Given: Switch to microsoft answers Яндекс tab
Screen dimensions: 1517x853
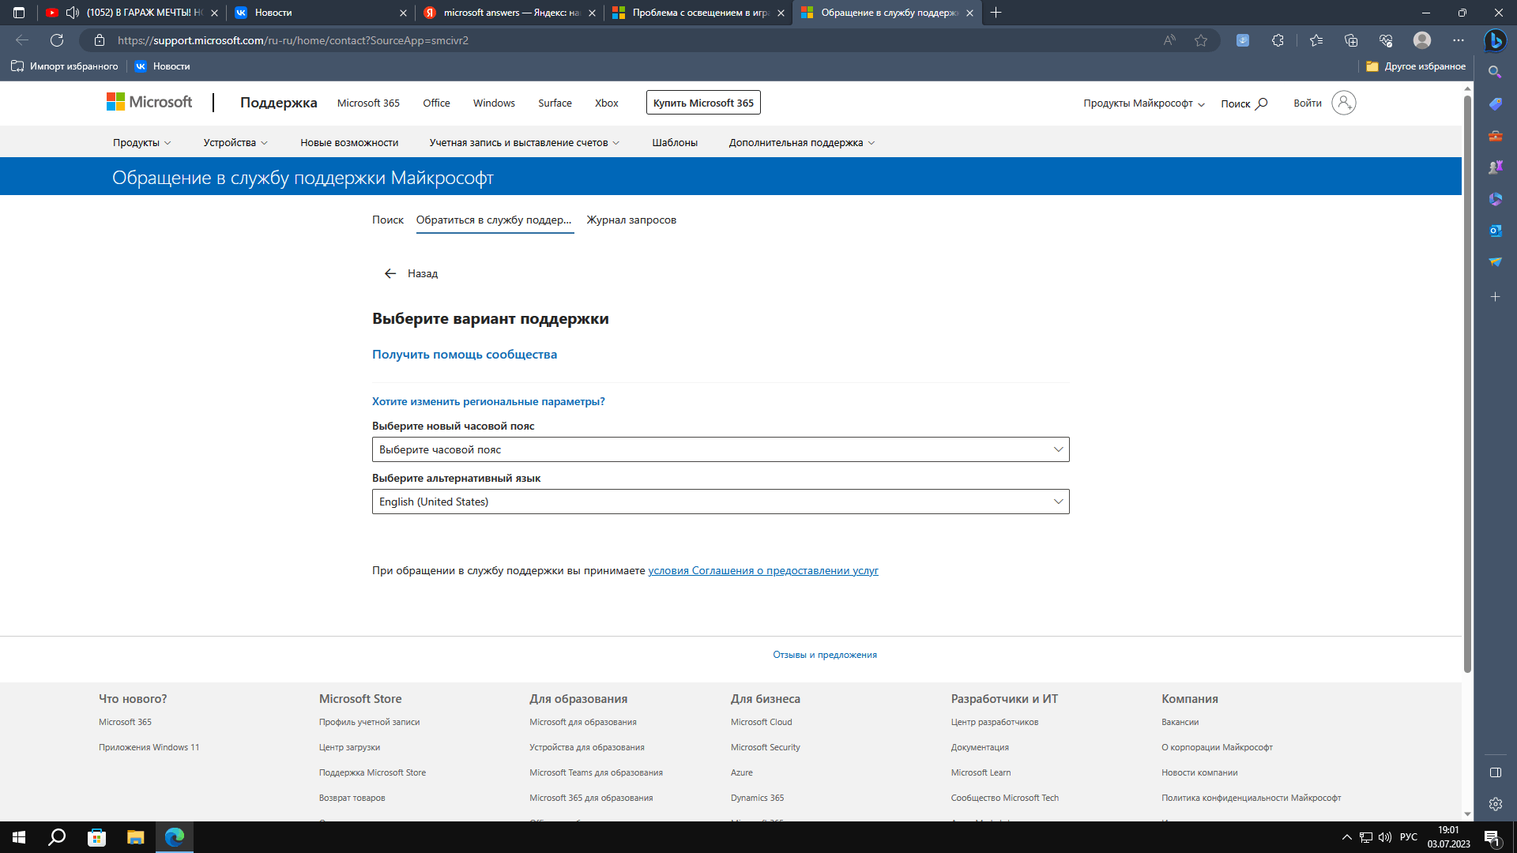Looking at the screenshot, I should point(510,13).
